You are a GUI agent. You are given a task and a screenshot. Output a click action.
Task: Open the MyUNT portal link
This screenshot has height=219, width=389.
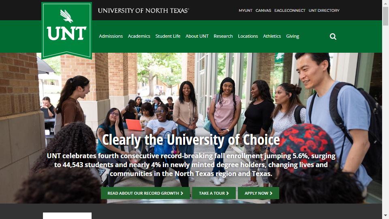coord(246,11)
